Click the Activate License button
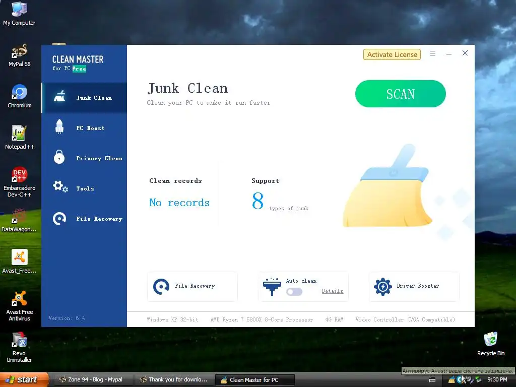The height and width of the screenshot is (387, 516). (392, 54)
